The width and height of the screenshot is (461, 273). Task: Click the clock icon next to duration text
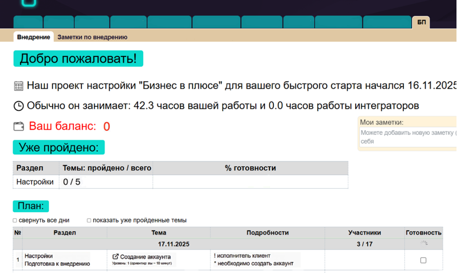(18, 106)
